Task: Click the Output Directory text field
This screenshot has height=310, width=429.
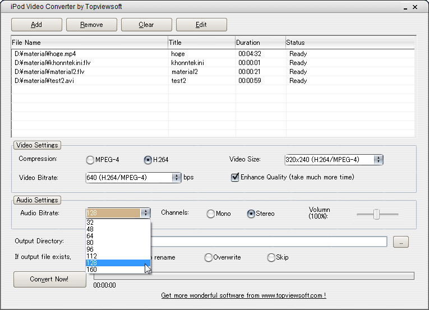Action: click(269, 242)
